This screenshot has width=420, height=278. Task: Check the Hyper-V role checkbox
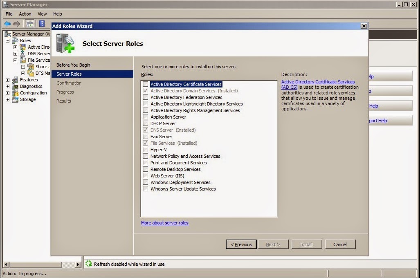click(x=146, y=150)
